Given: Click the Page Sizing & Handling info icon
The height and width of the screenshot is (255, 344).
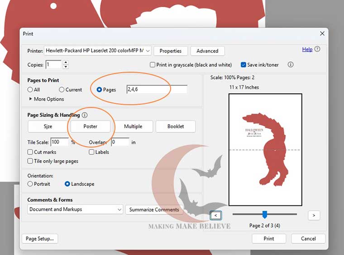Looking at the screenshot, I should 85,115.
